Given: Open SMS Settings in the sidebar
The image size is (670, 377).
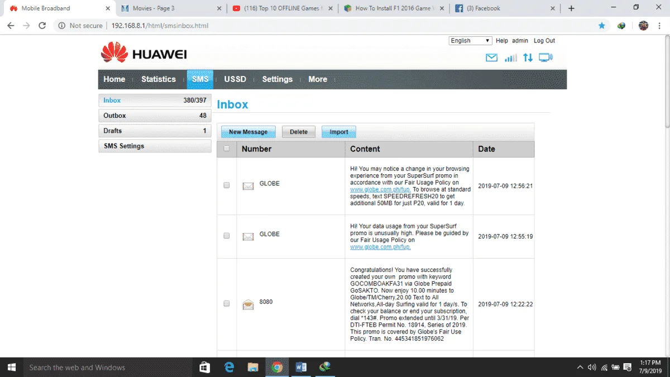Looking at the screenshot, I should point(155,146).
